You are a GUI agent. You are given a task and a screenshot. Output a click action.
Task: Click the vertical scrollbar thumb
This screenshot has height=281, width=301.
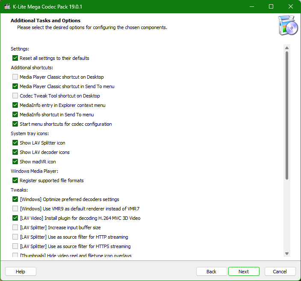[287, 115]
